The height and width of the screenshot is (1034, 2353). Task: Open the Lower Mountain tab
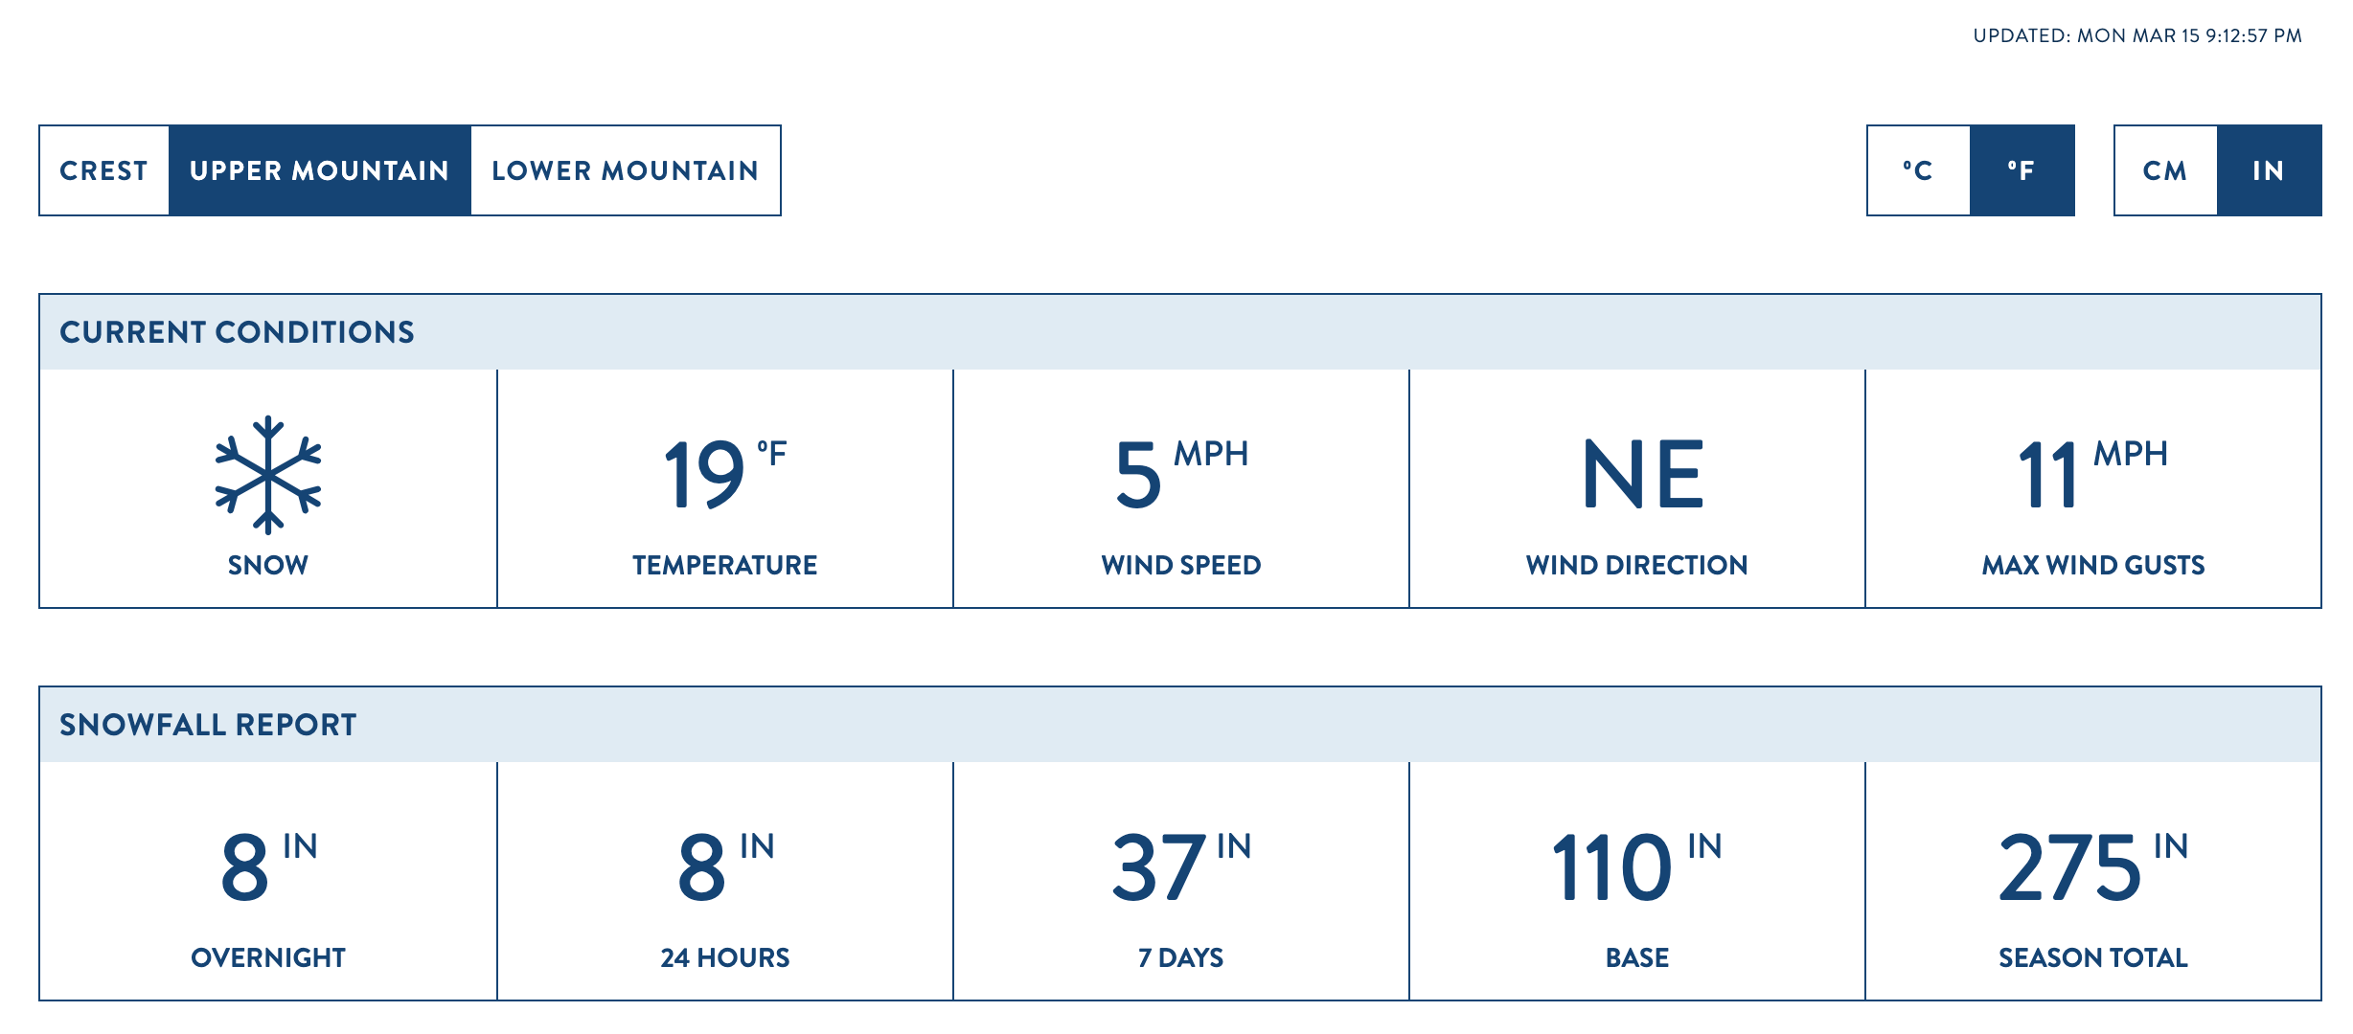(626, 170)
